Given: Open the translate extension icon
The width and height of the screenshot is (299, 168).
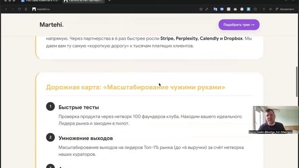Looking at the screenshot, I should (215, 9).
